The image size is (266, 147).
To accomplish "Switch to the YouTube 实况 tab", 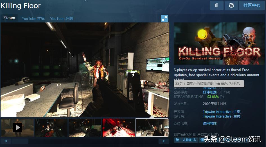I will coord(33,19).
